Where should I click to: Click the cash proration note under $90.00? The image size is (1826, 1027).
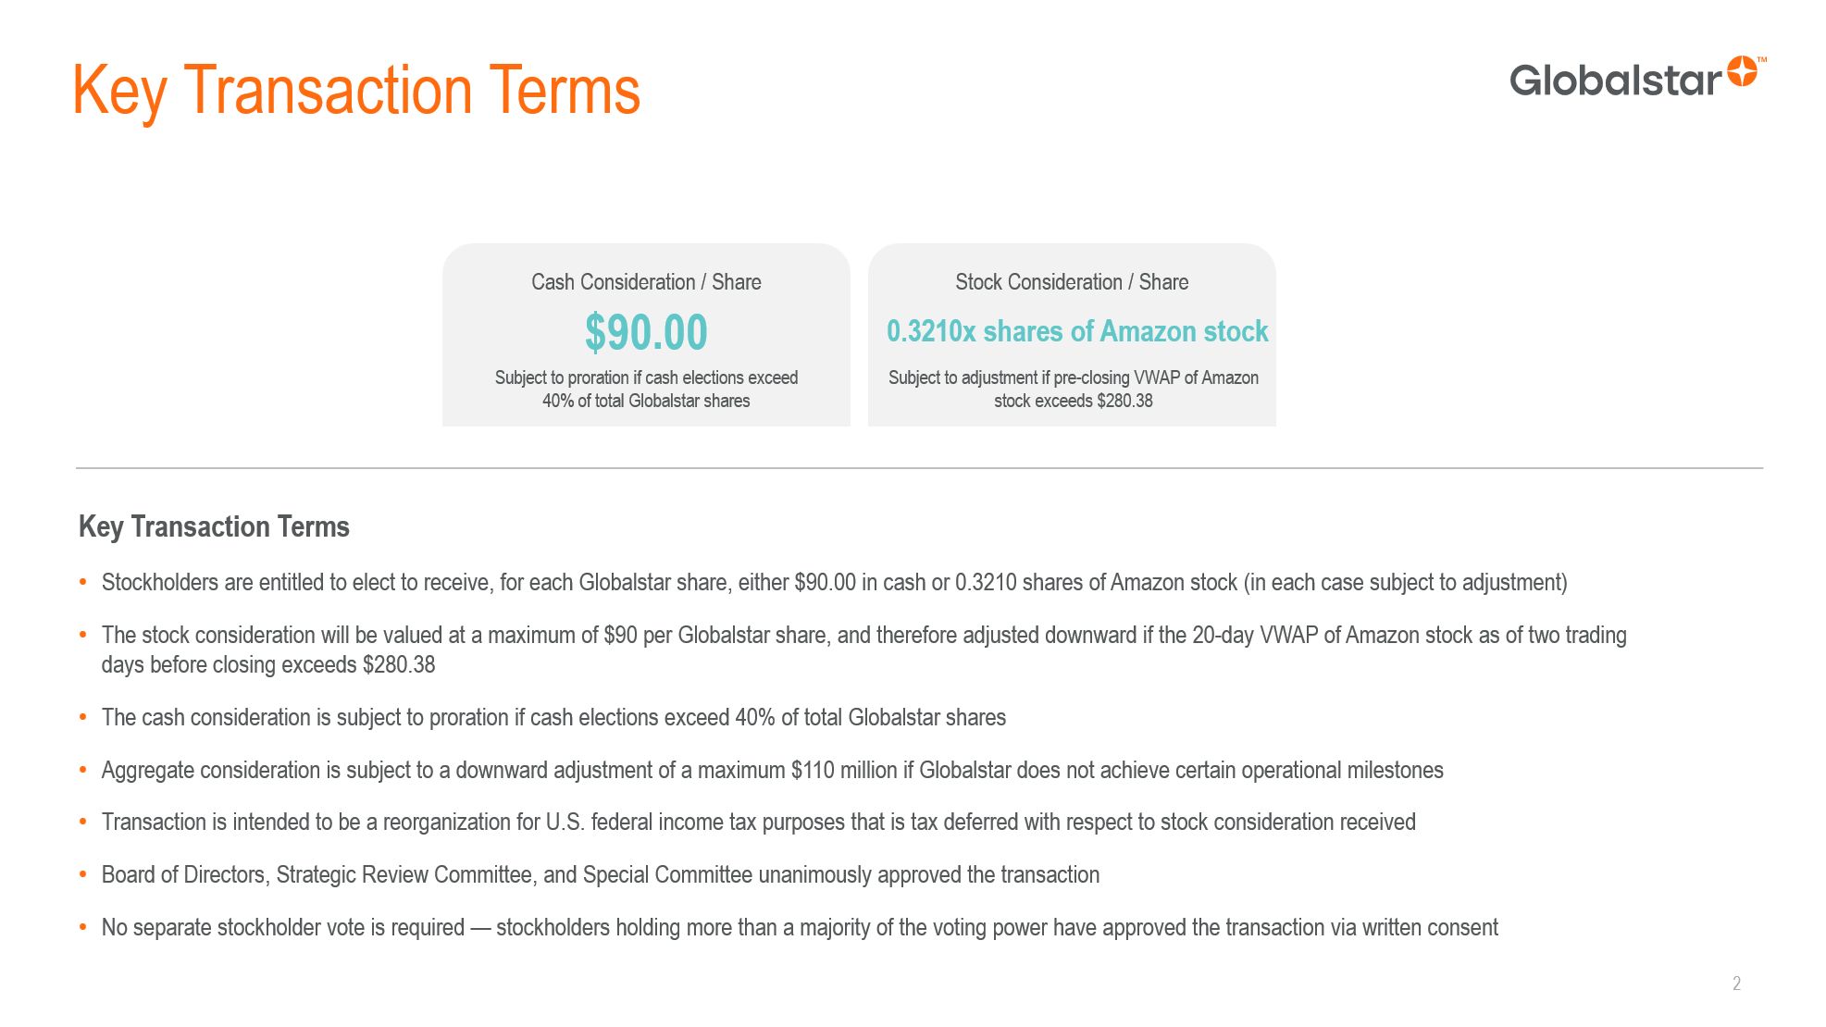point(646,390)
